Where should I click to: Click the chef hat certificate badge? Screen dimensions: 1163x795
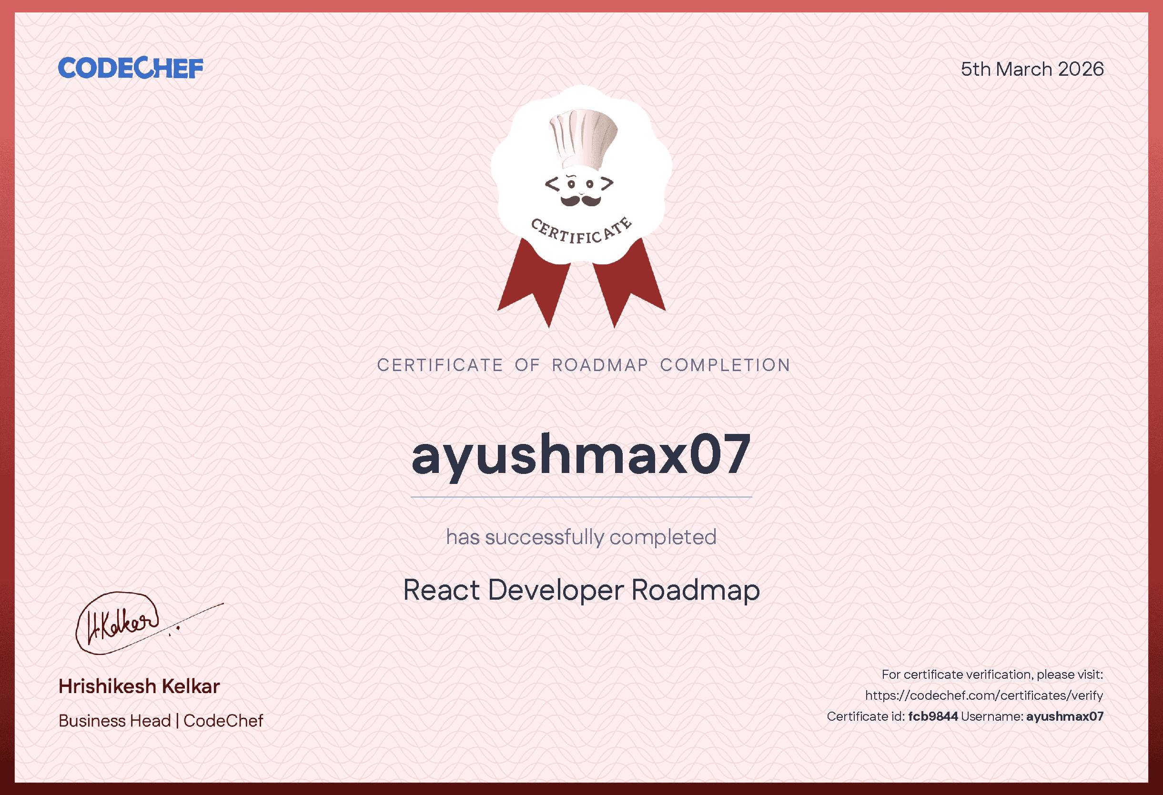click(x=581, y=206)
